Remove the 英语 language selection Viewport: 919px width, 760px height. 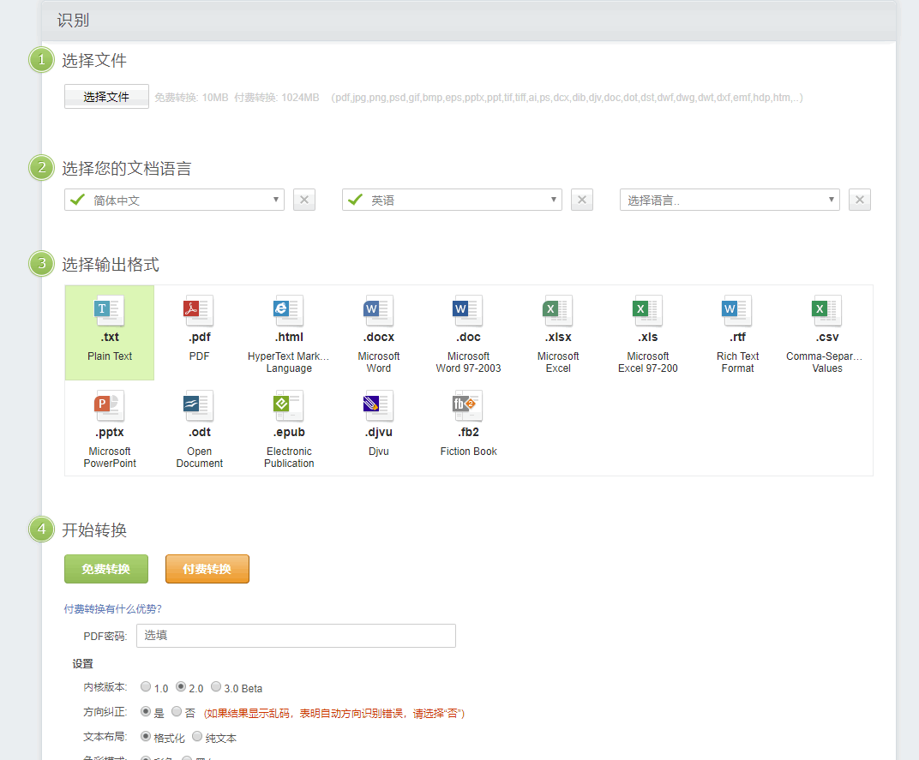[582, 200]
